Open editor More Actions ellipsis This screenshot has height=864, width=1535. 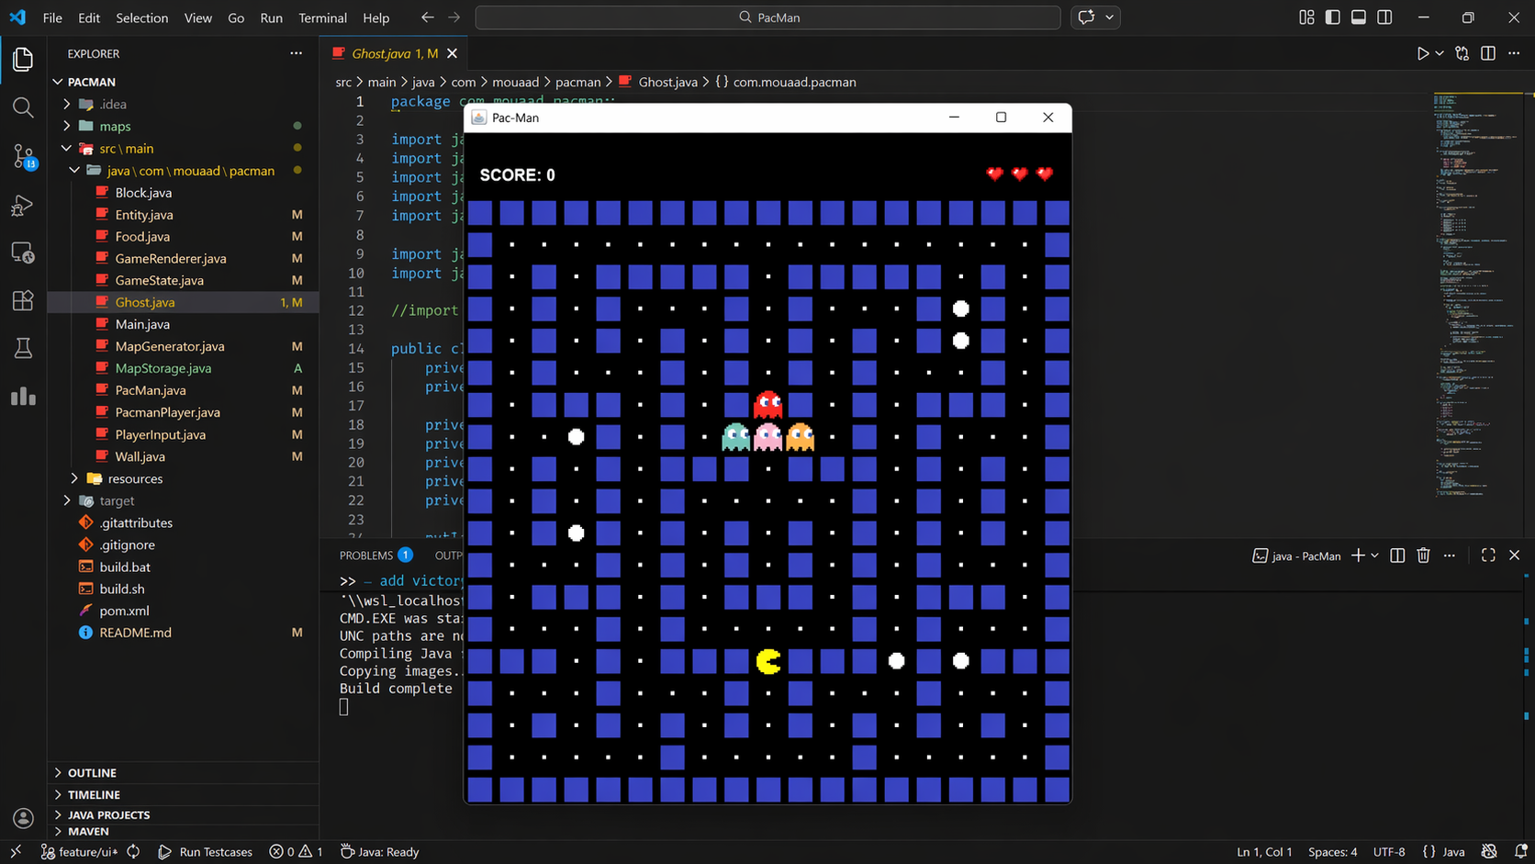pyautogui.click(x=1514, y=54)
